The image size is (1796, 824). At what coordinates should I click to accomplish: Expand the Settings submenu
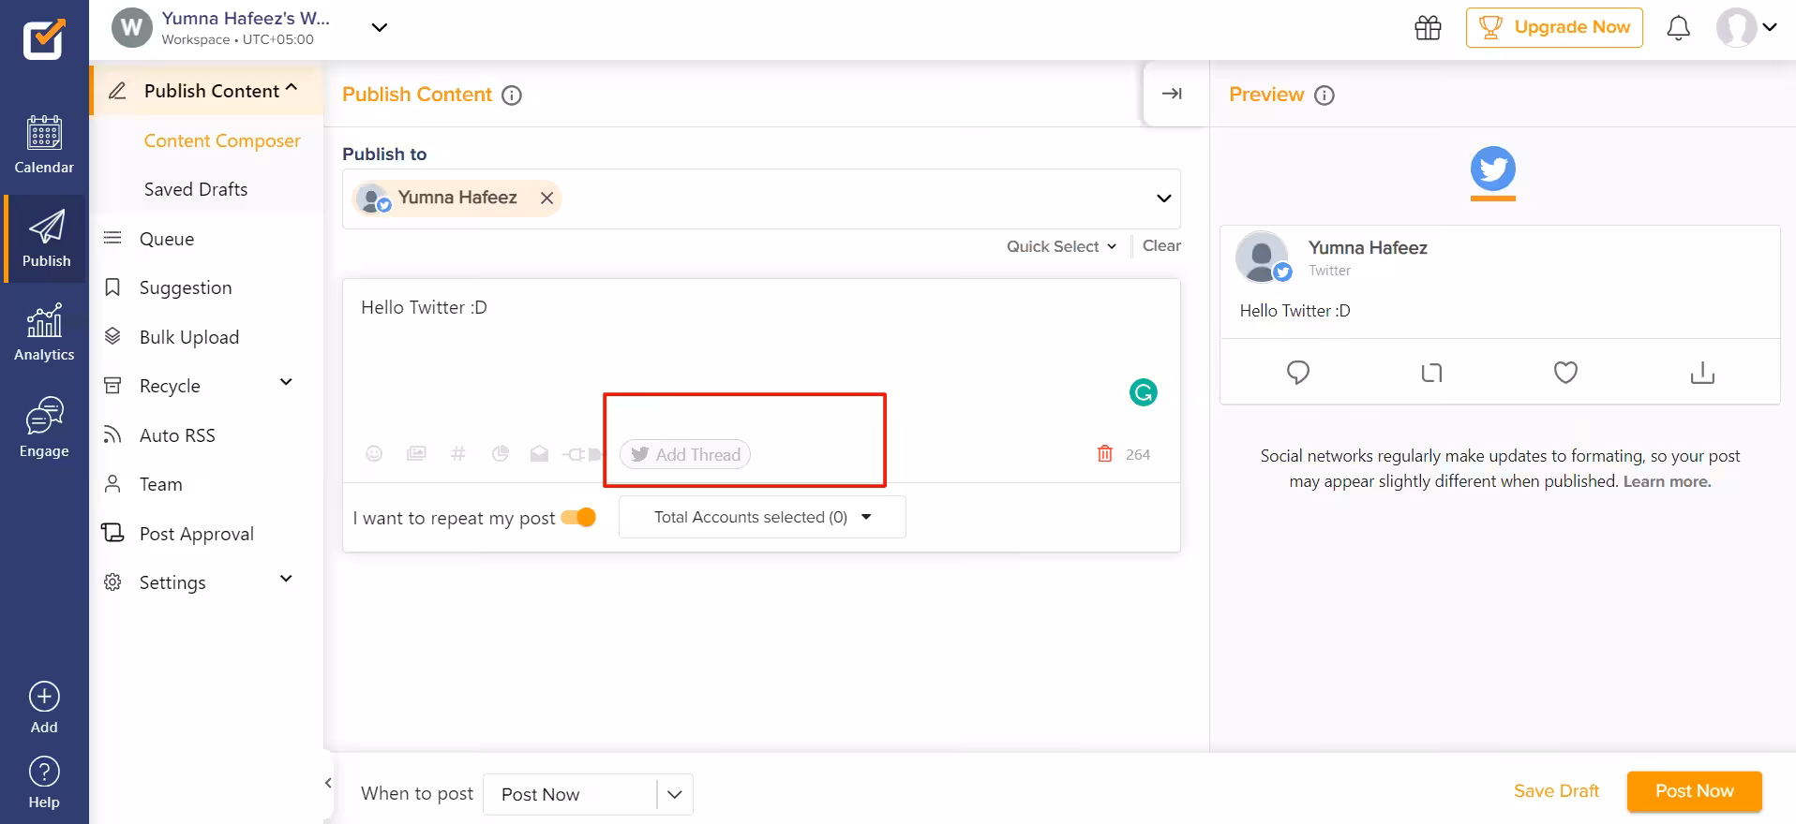pyautogui.click(x=287, y=580)
